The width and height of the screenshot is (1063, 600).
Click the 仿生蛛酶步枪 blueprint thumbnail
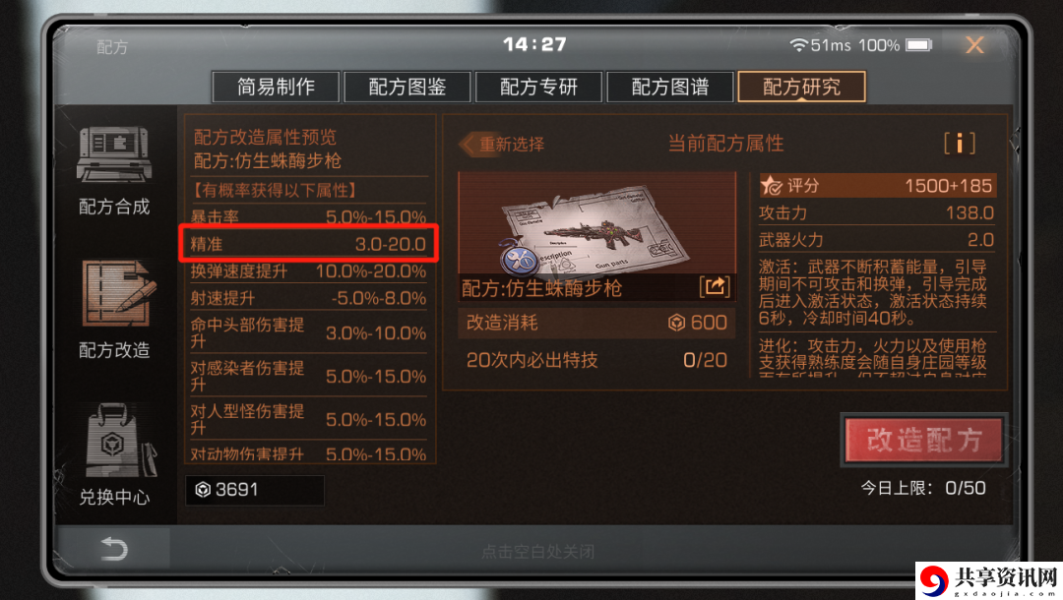coord(597,223)
